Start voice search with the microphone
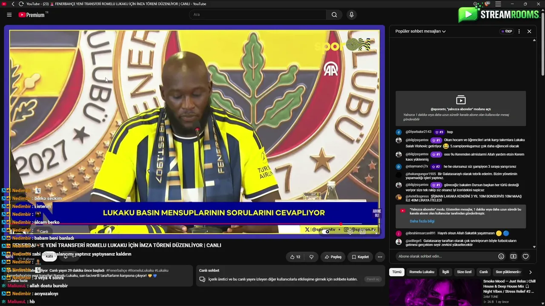 pos(351,14)
